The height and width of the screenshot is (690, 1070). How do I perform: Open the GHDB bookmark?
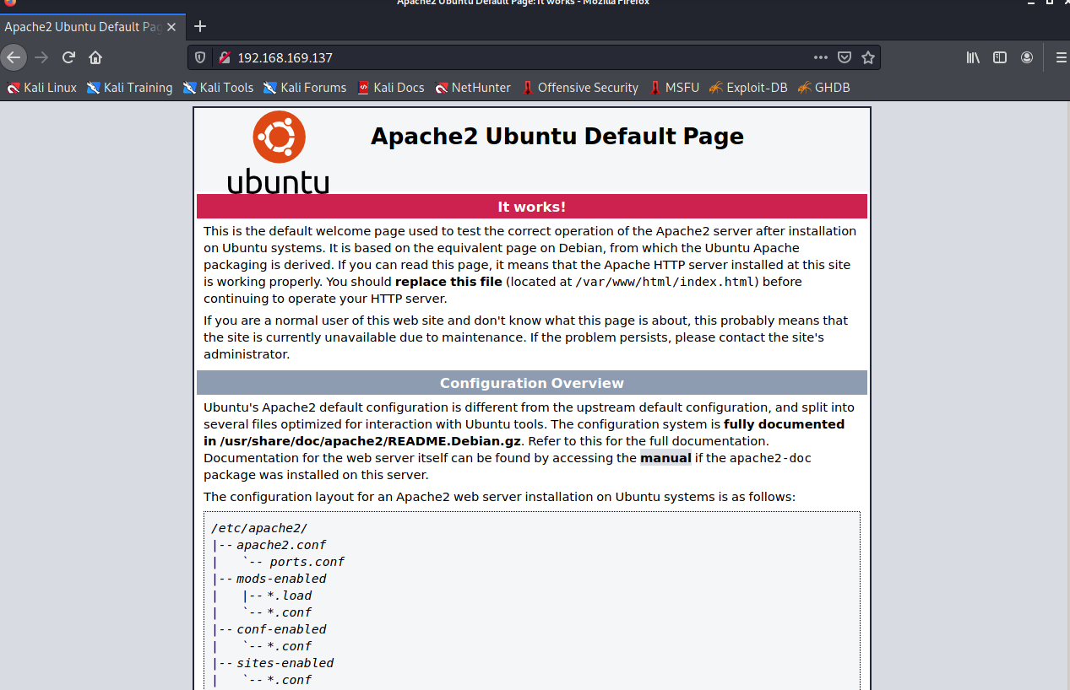pyautogui.click(x=823, y=88)
